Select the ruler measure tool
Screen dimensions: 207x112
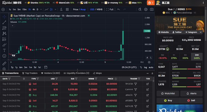(4, 64)
